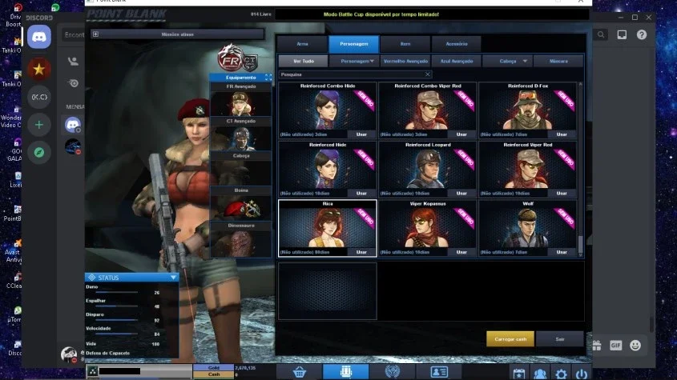
Task: Select the Azul Avançado filter
Action: pyautogui.click(x=457, y=62)
